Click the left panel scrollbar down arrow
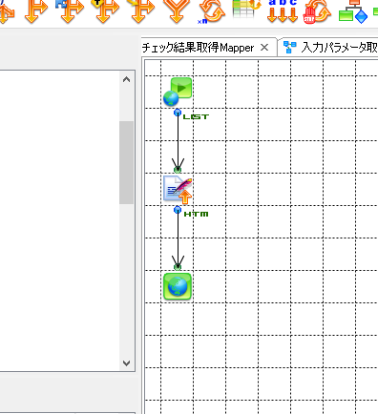 (126, 363)
